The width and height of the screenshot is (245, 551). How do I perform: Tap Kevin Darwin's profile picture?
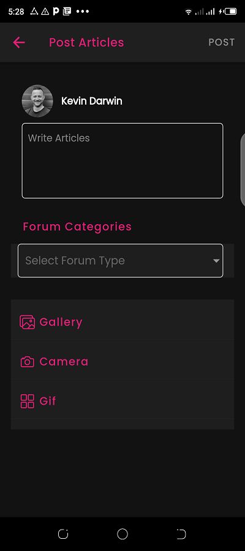(x=37, y=101)
